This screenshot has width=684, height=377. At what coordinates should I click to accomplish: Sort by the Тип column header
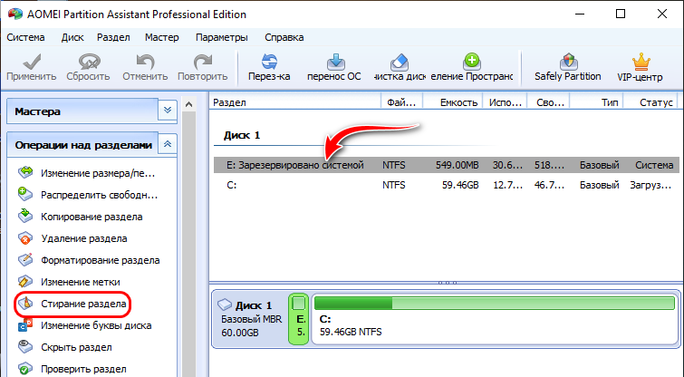tap(597, 102)
